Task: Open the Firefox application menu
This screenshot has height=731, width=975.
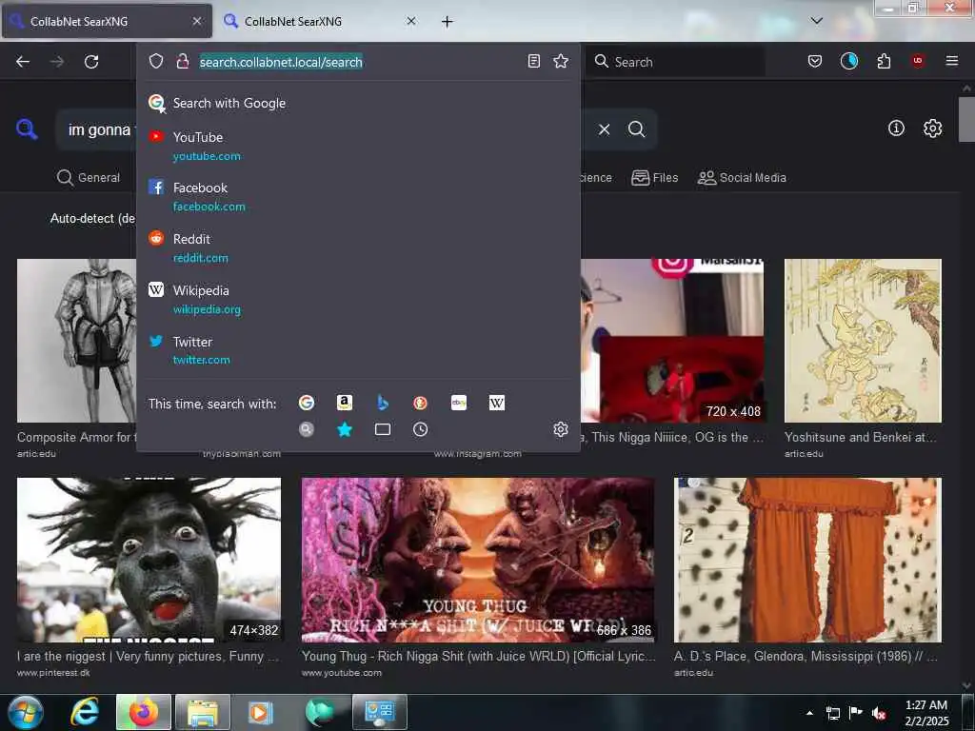Action: coord(952,61)
